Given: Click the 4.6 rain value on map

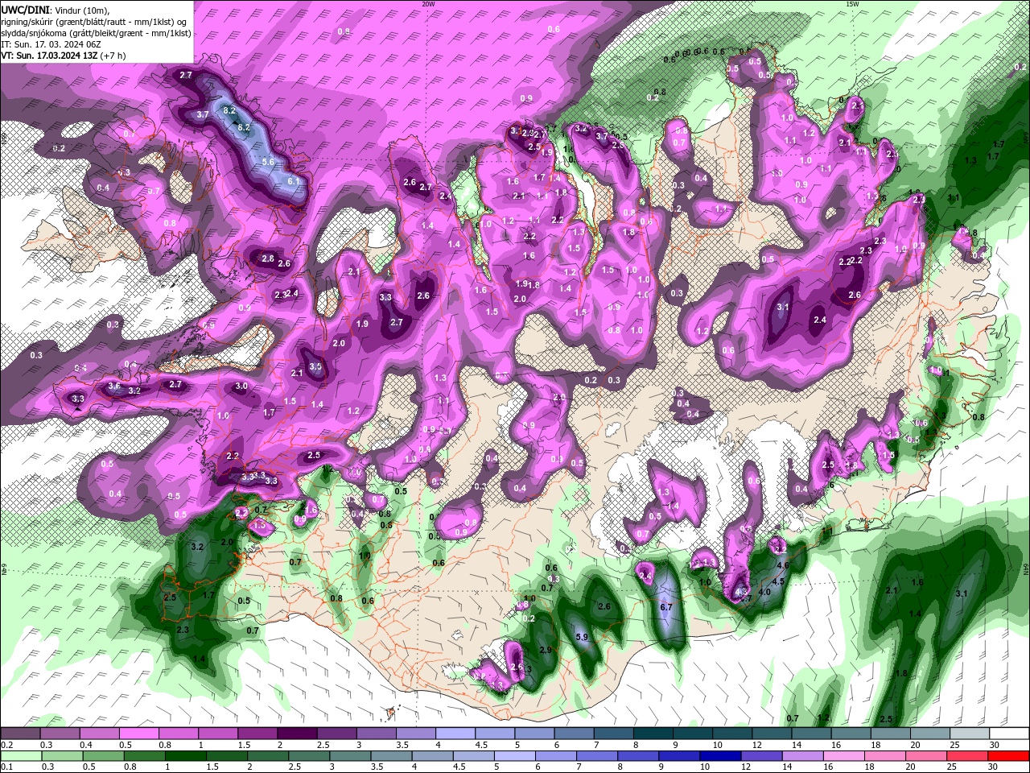Looking at the screenshot, I should [783, 565].
